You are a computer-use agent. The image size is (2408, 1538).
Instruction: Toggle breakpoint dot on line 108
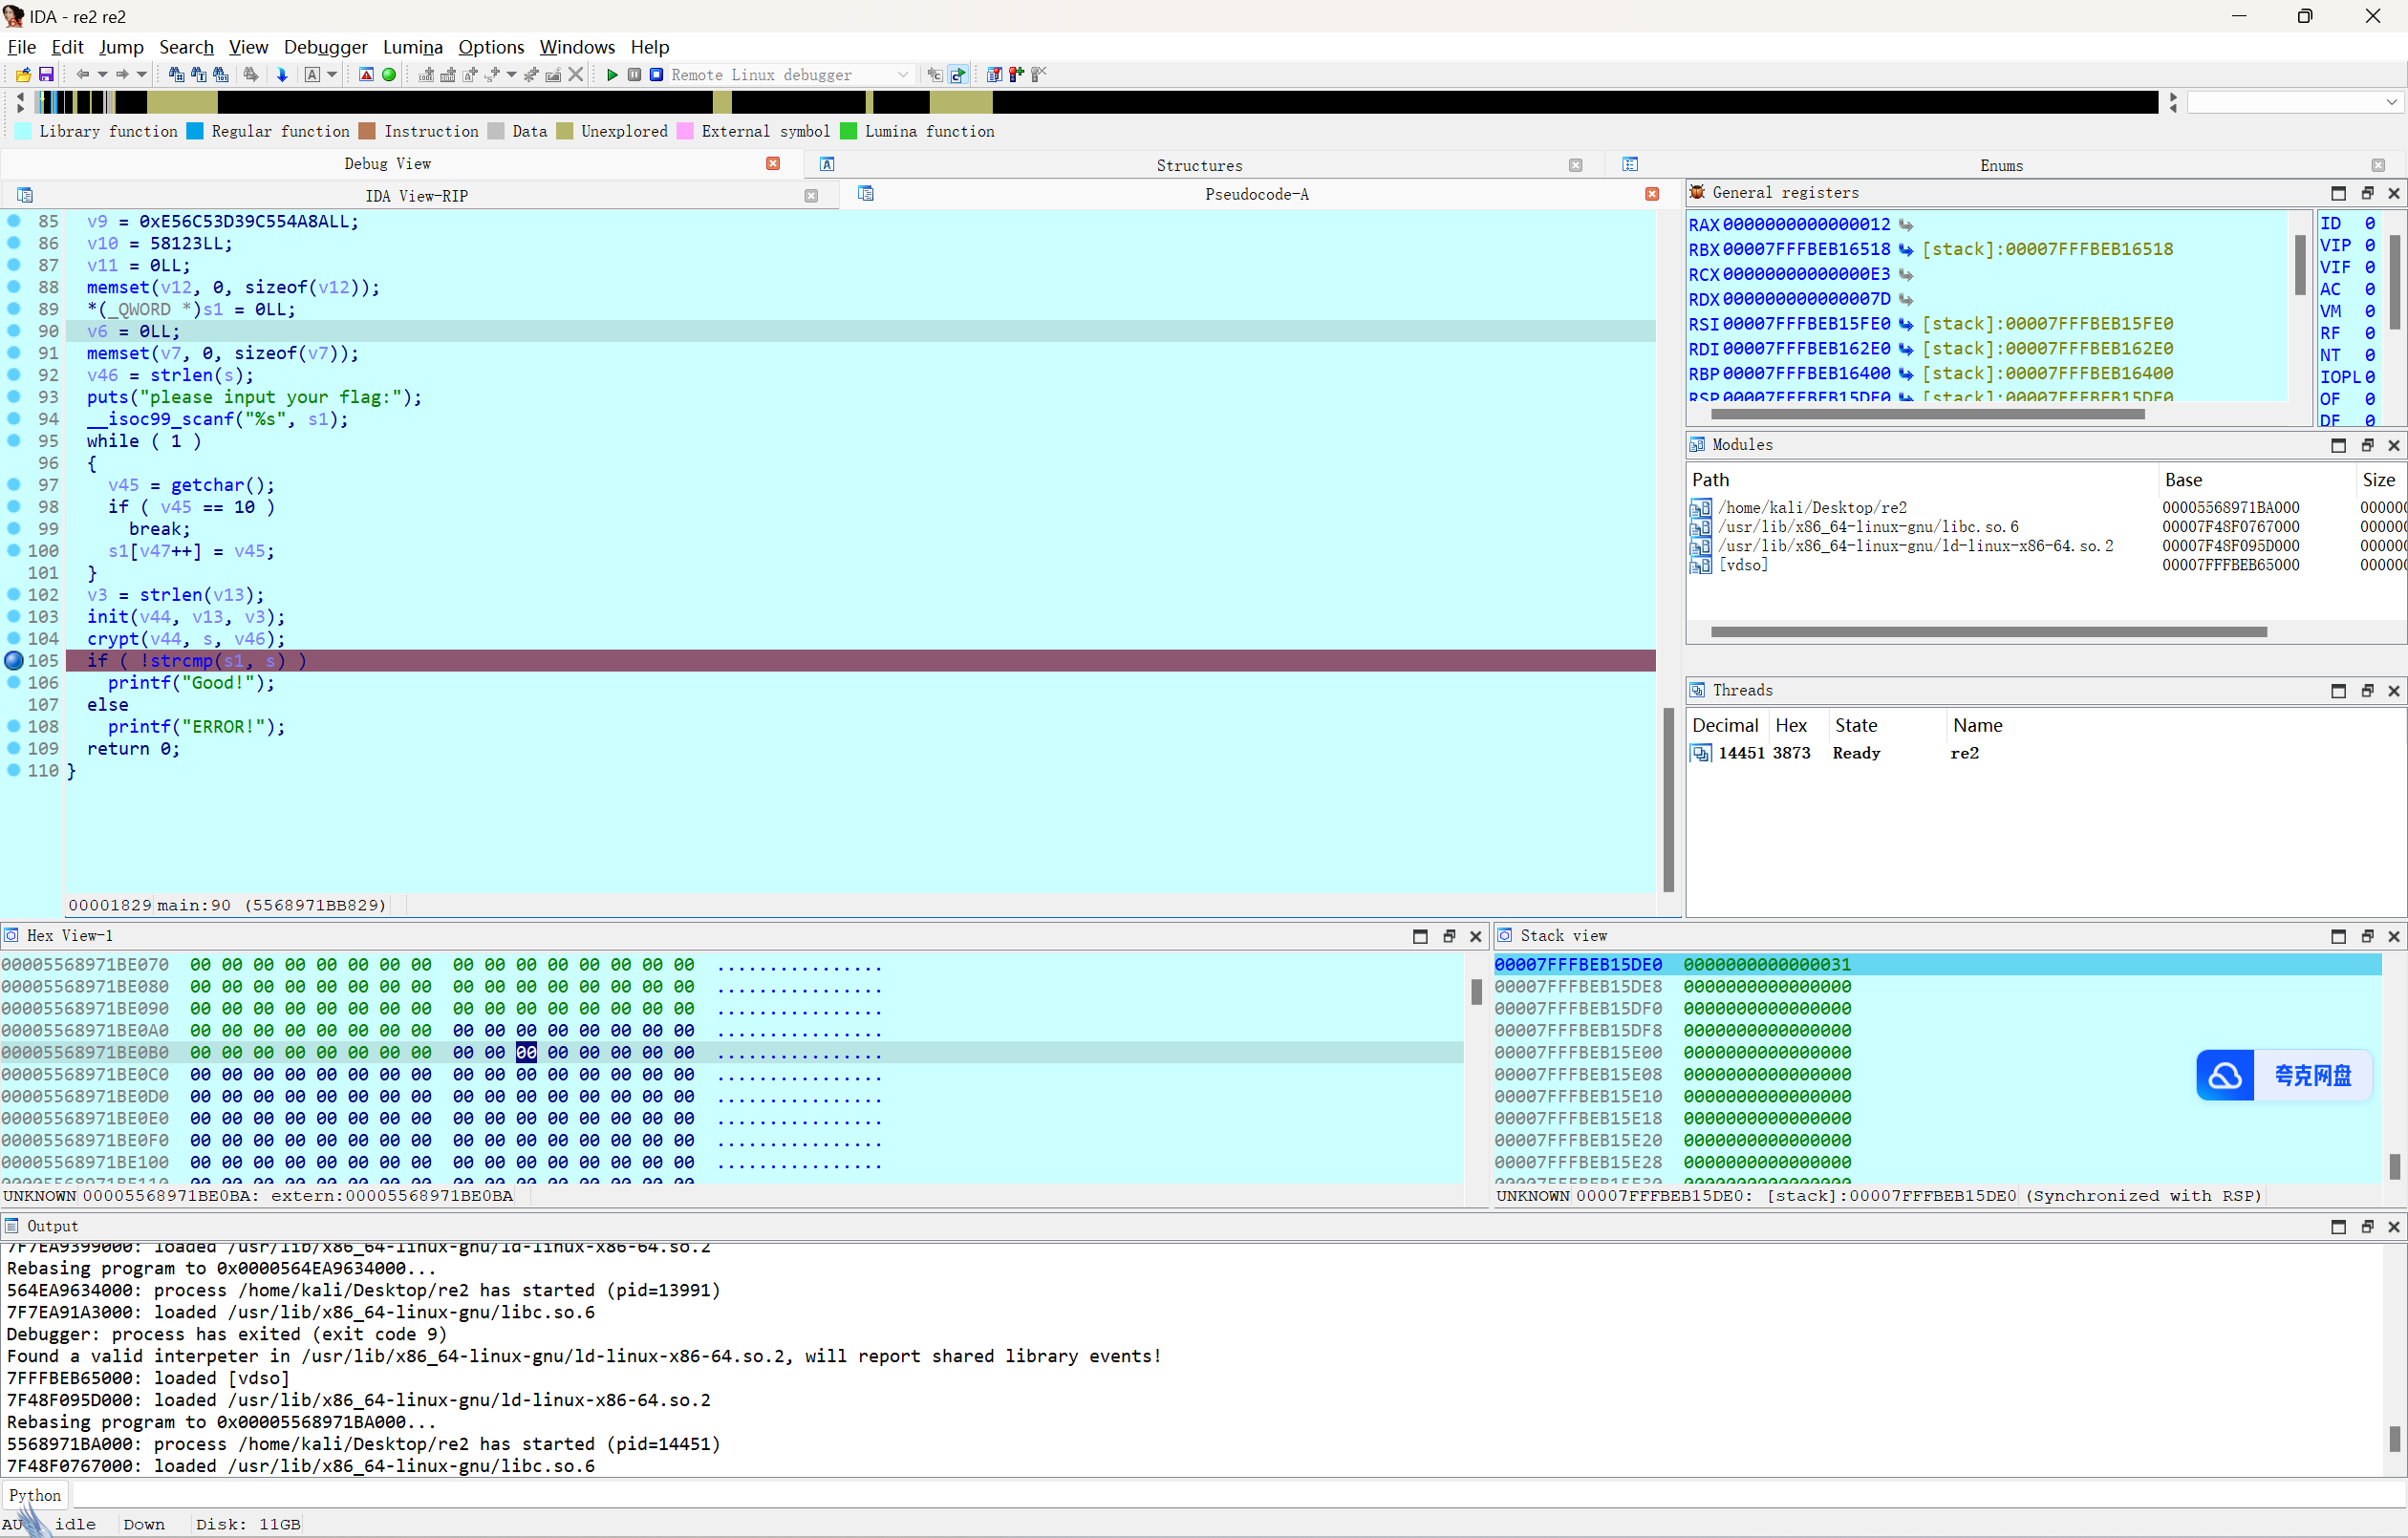click(14, 726)
